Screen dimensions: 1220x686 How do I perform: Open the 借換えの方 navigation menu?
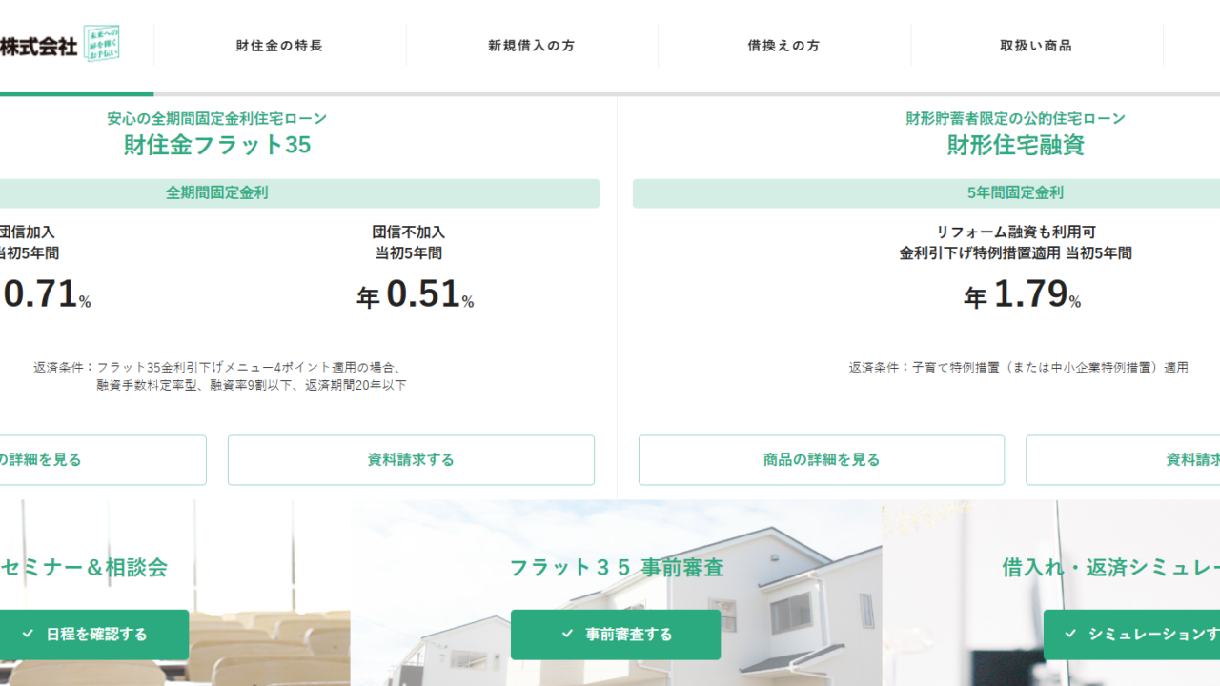(782, 45)
